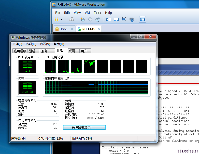This screenshot has width=199, height=154.
Task: Click the 可用 value 668
Action: tap(55, 111)
